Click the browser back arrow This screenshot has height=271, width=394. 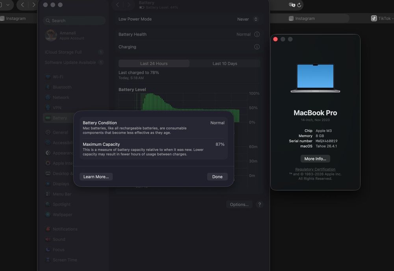[x=22, y=5]
